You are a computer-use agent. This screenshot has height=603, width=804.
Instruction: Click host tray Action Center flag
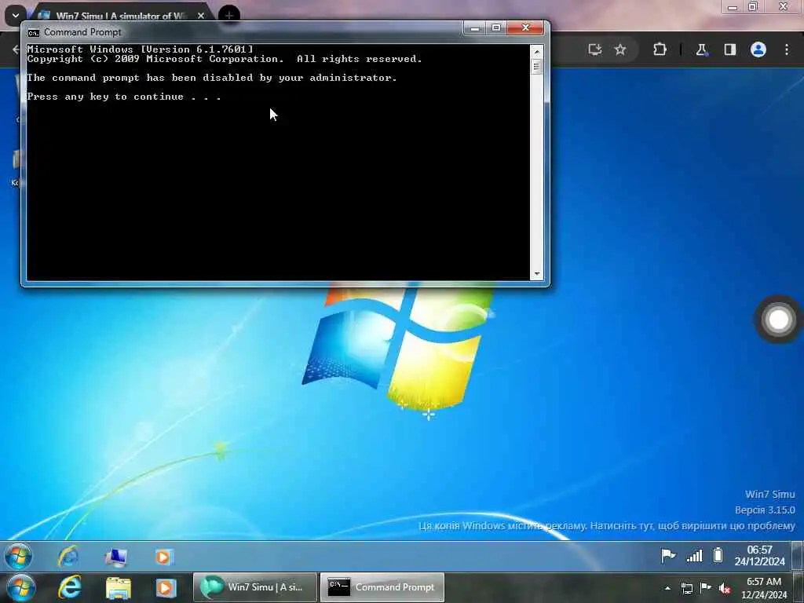[706, 587]
